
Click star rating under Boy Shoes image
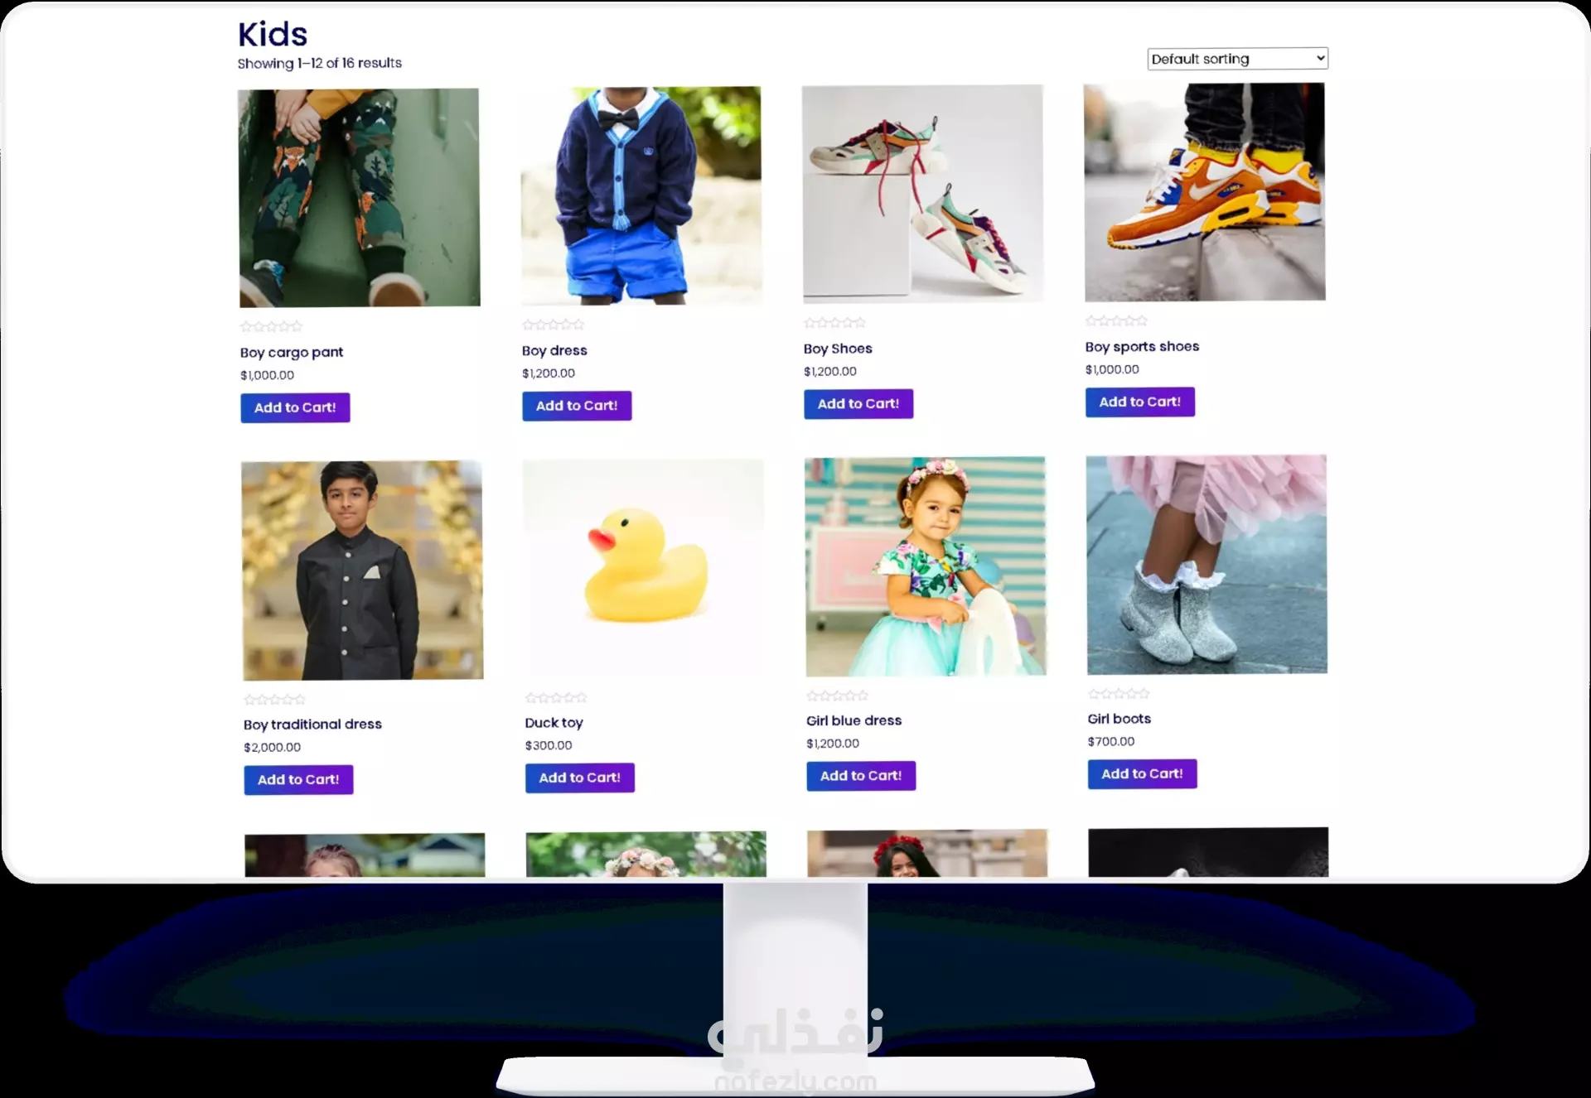834,323
